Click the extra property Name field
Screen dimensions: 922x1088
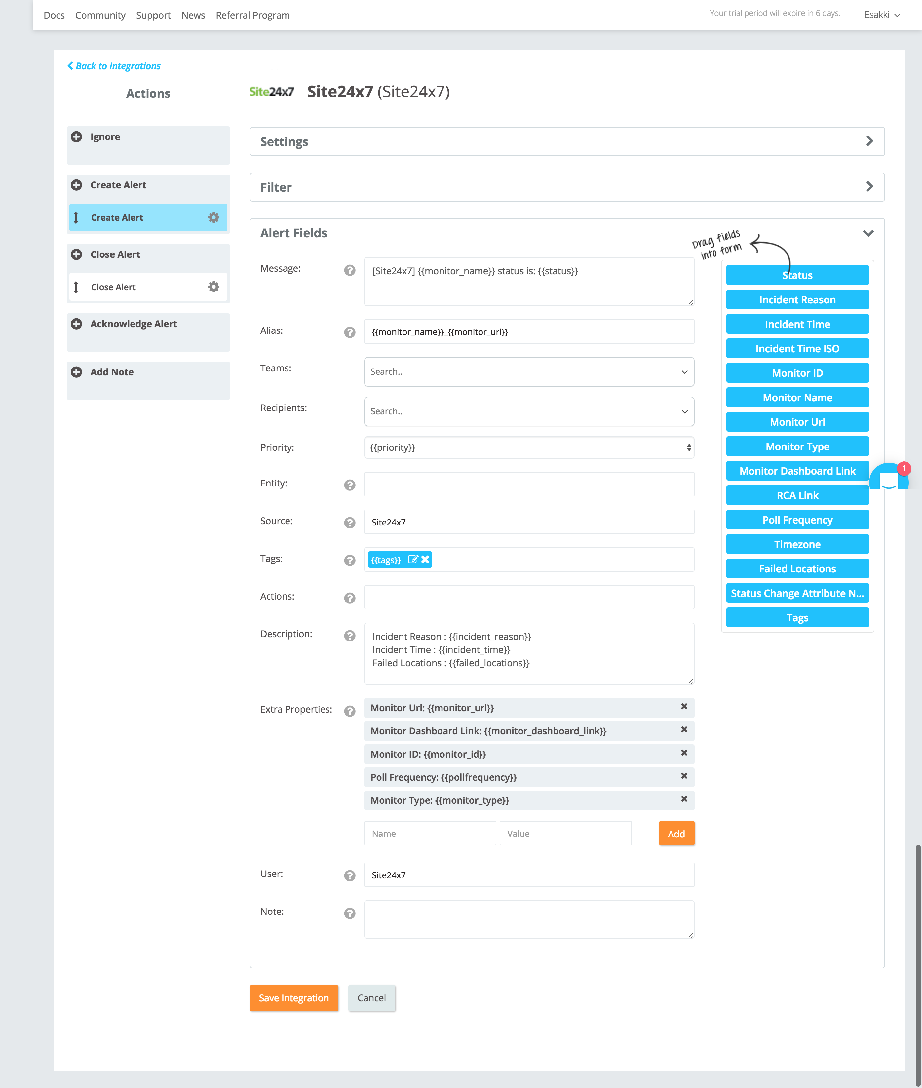430,834
